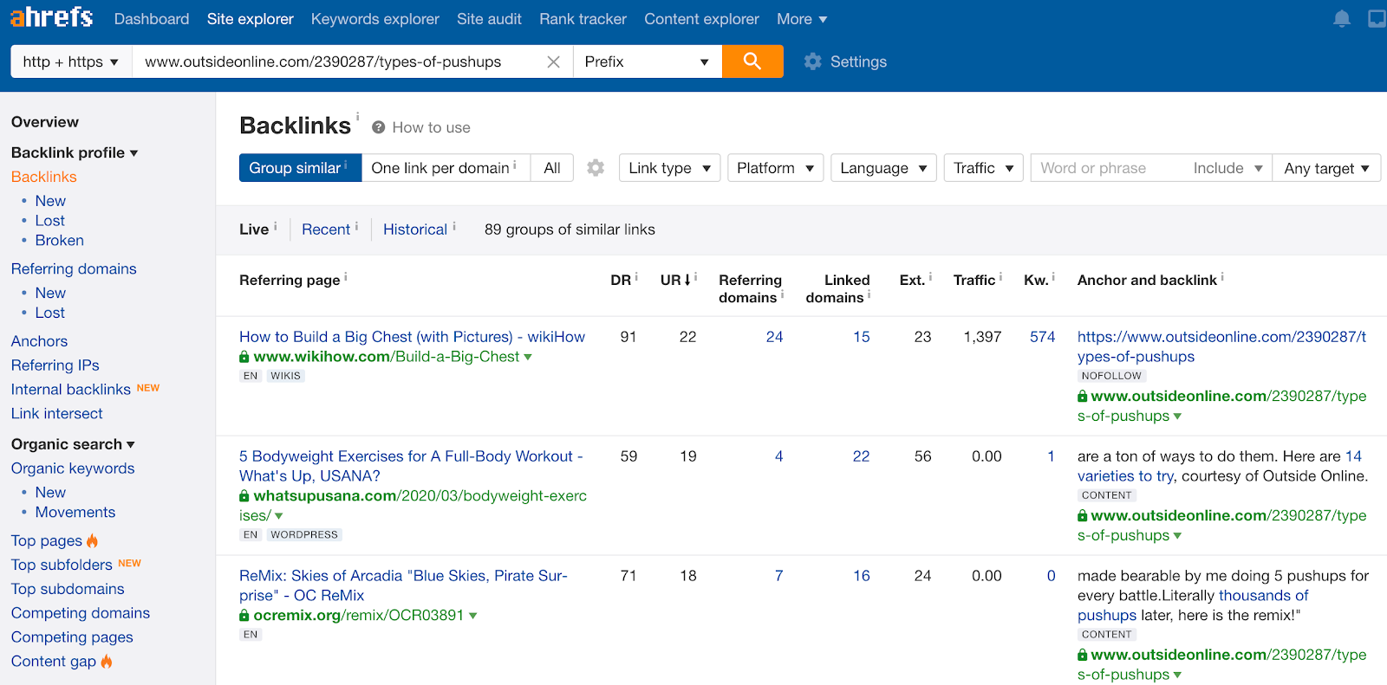Open the Language filter dropdown
The image size is (1387, 685).
click(x=883, y=168)
